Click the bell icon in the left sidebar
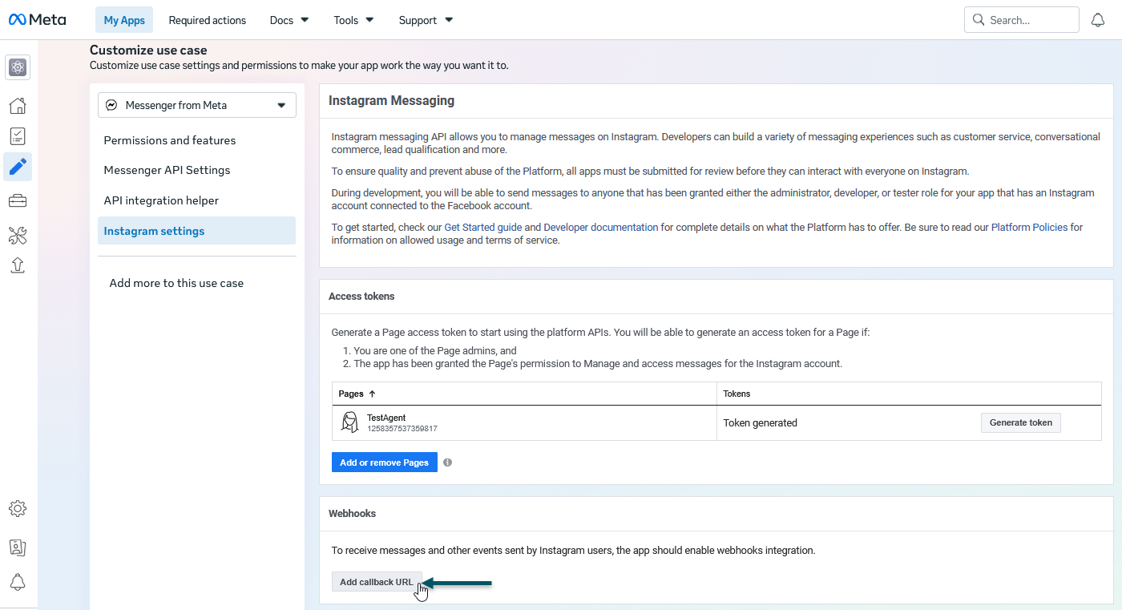 tap(18, 582)
